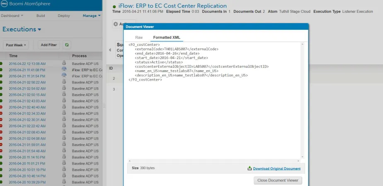Click the user icon on the 12:13:08 AM row
The height and width of the screenshot is (186, 383).
pyautogui.click(x=64, y=63)
